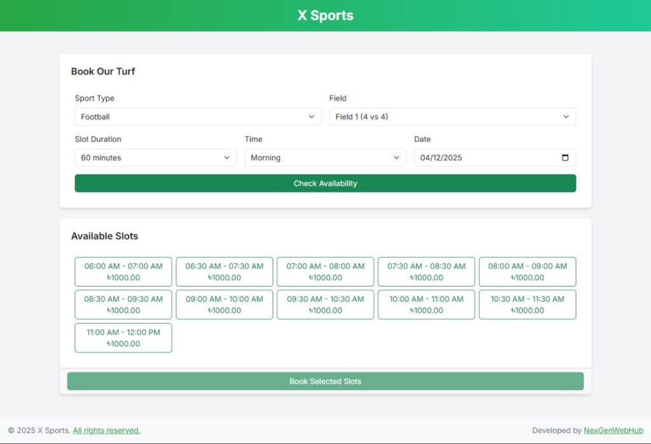Pick the 10:00 AM - 11:00 AM slot
This screenshot has height=444, width=651.
coord(426,305)
